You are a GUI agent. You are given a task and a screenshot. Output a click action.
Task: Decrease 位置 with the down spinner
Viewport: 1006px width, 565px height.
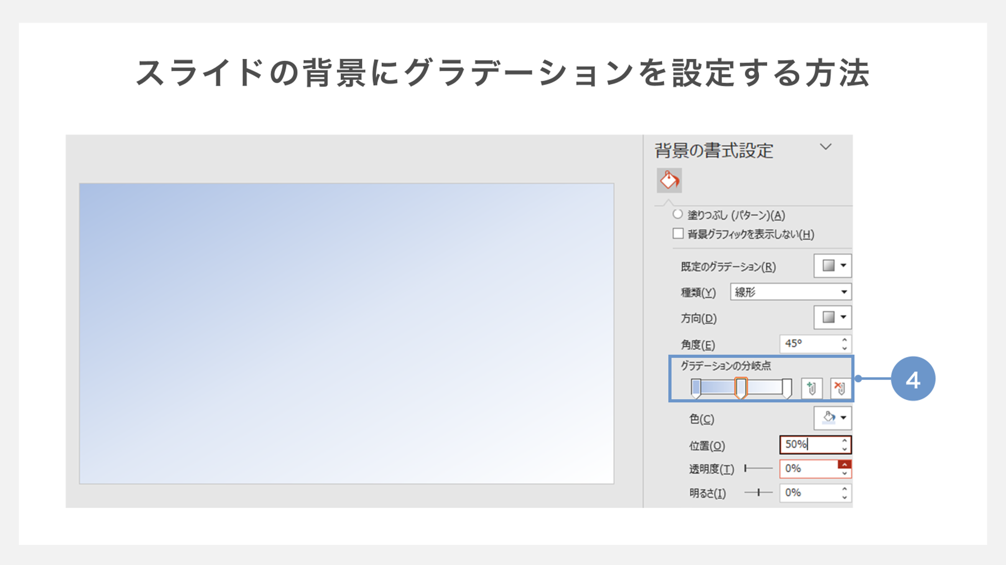[845, 449]
